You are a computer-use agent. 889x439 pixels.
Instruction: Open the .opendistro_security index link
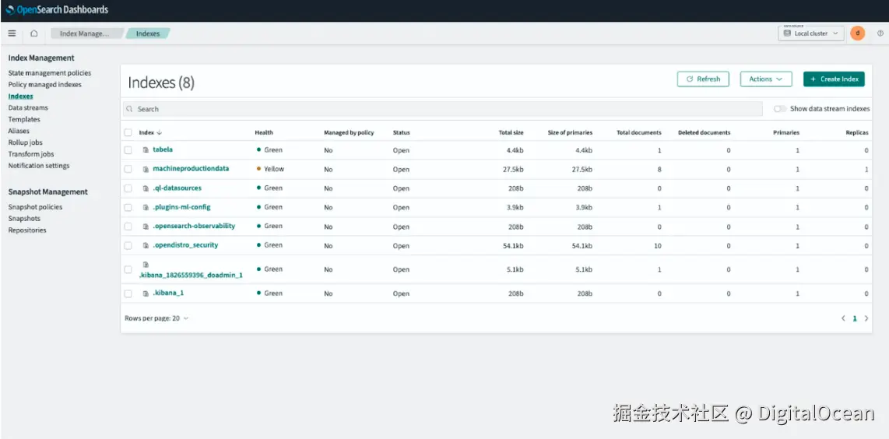click(185, 245)
